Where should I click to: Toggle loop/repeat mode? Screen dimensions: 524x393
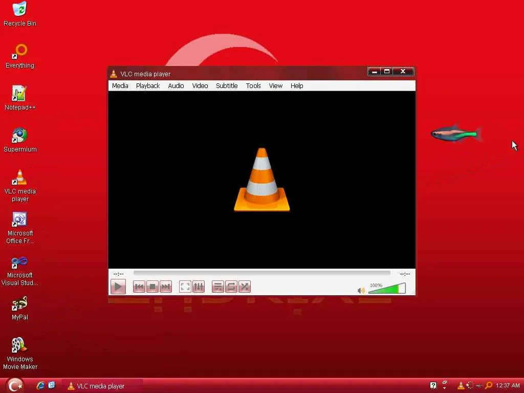coord(231,287)
